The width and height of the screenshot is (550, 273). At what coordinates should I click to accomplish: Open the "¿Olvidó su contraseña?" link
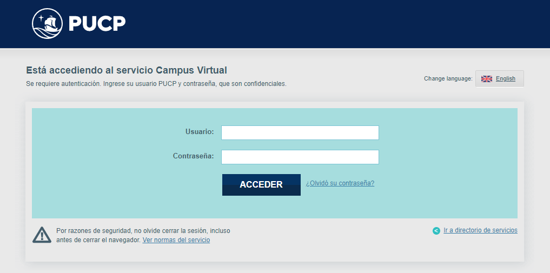[x=340, y=183]
